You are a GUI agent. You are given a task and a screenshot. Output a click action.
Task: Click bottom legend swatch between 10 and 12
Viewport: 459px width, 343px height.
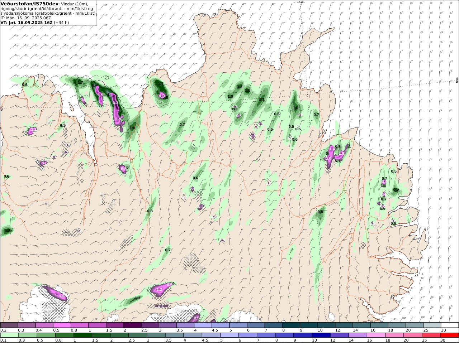coord(321,335)
